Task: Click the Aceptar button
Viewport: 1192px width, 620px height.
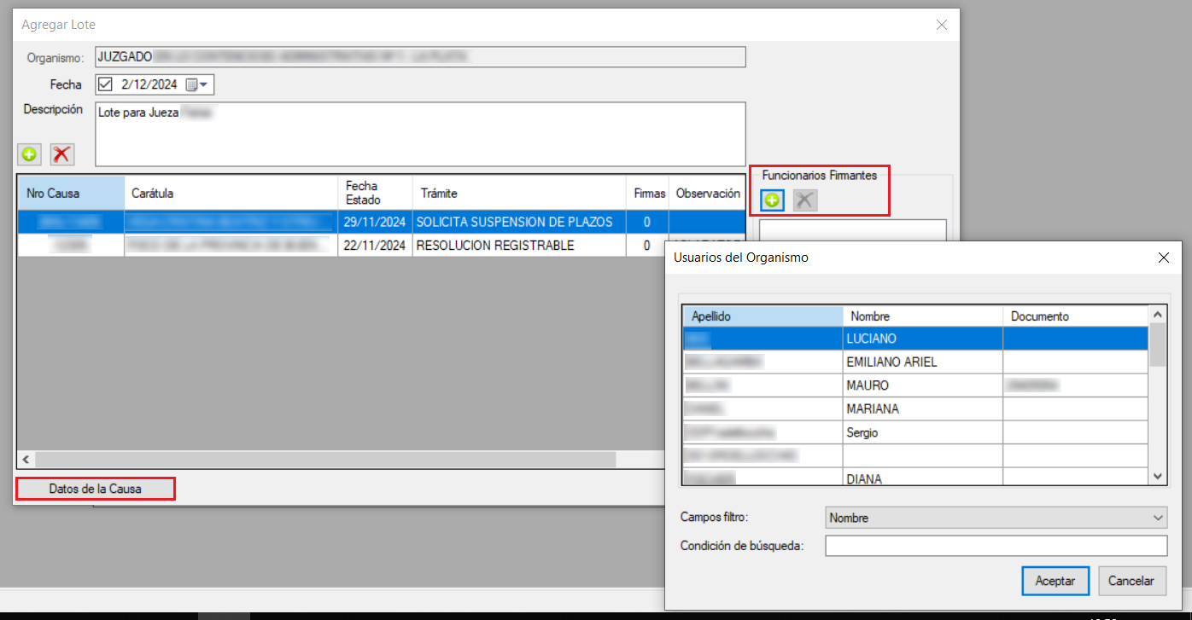Action: [1055, 581]
